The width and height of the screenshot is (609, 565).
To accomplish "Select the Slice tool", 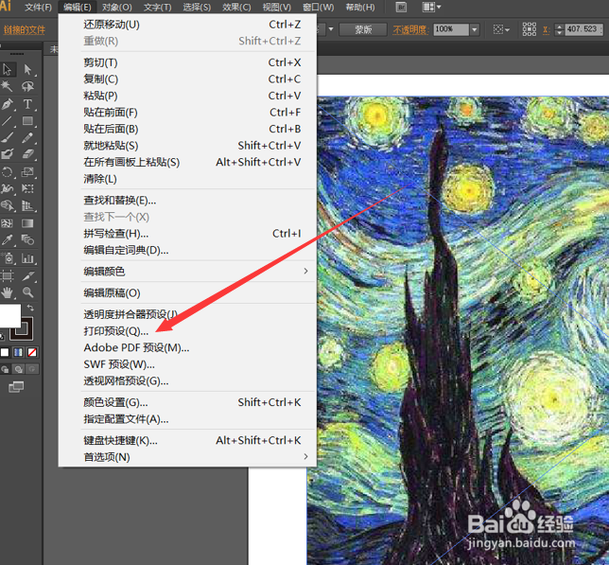I will pyautogui.click(x=27, y=276).
